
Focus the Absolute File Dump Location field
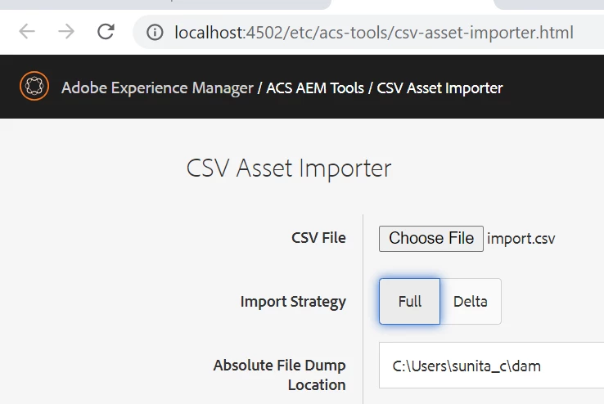point(491,366)
